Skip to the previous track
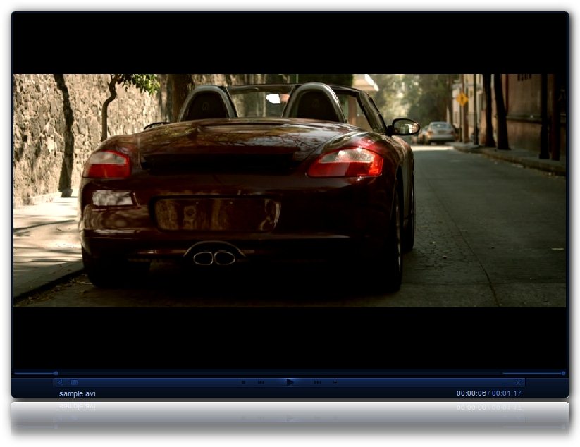580x447 pixels. [261, 382]
